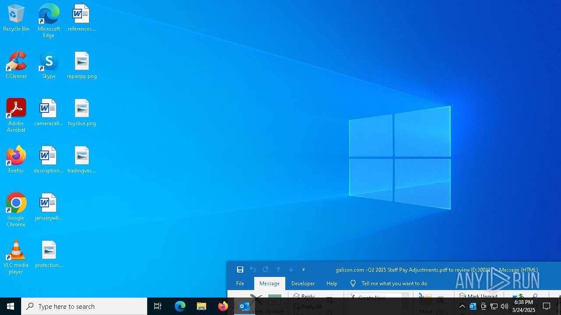Open Task View from the taskbar

pos(158,306)
